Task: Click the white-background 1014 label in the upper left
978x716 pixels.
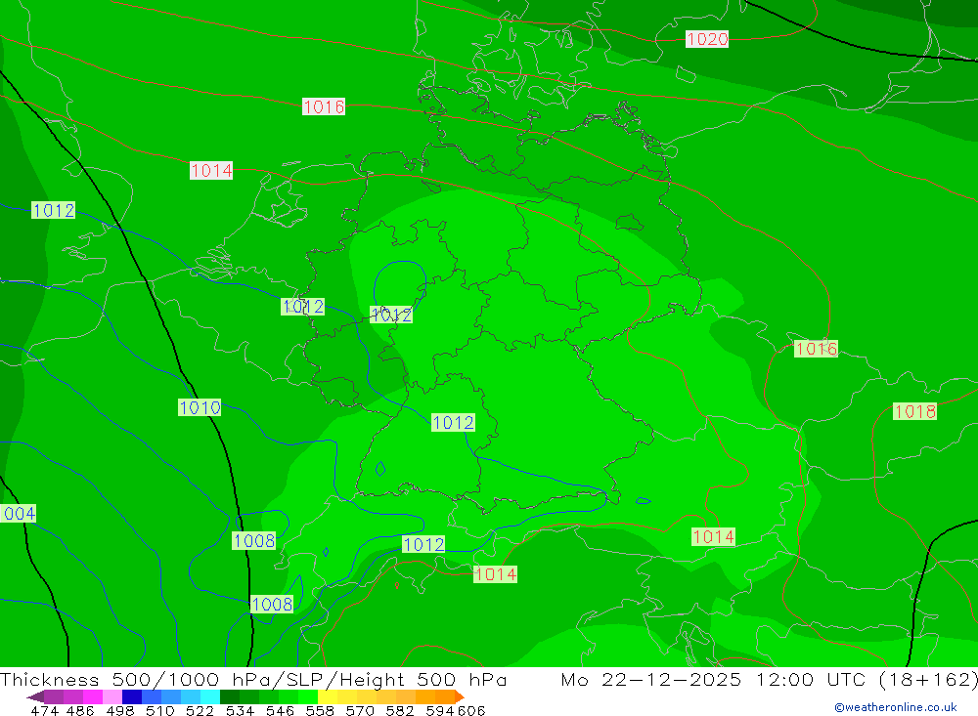Action: 211,170
